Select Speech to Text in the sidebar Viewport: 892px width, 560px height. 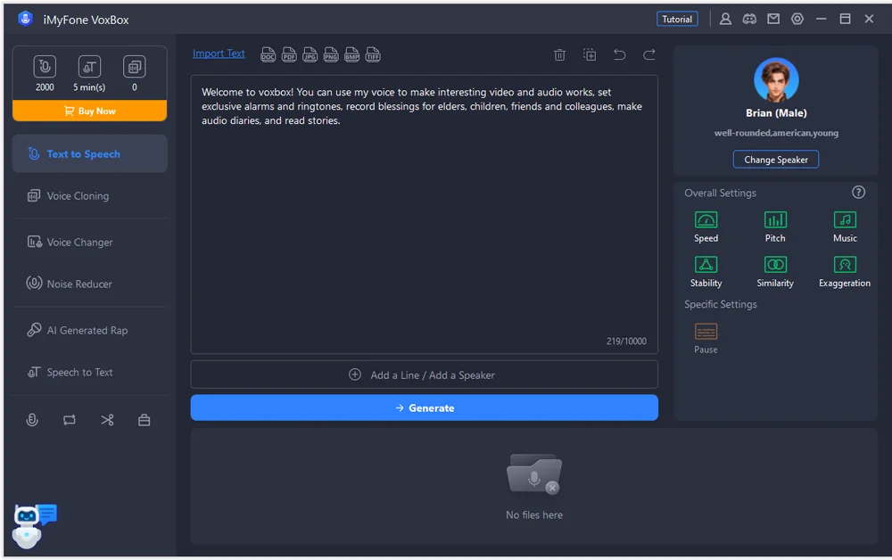coord(79,373)
